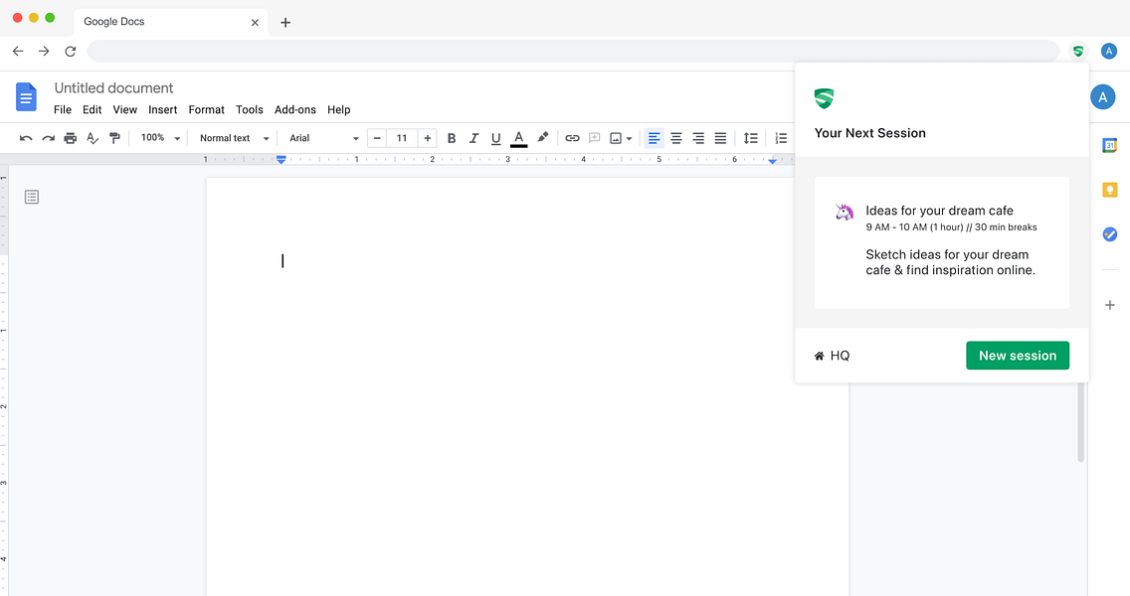Click the shield logo in session popup
1130x596 pixels.
coord(824,98)
